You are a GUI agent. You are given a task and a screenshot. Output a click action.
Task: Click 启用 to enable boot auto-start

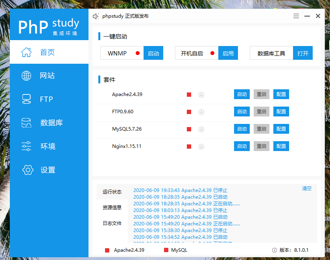pyautogui.click(x=228, y=53)
